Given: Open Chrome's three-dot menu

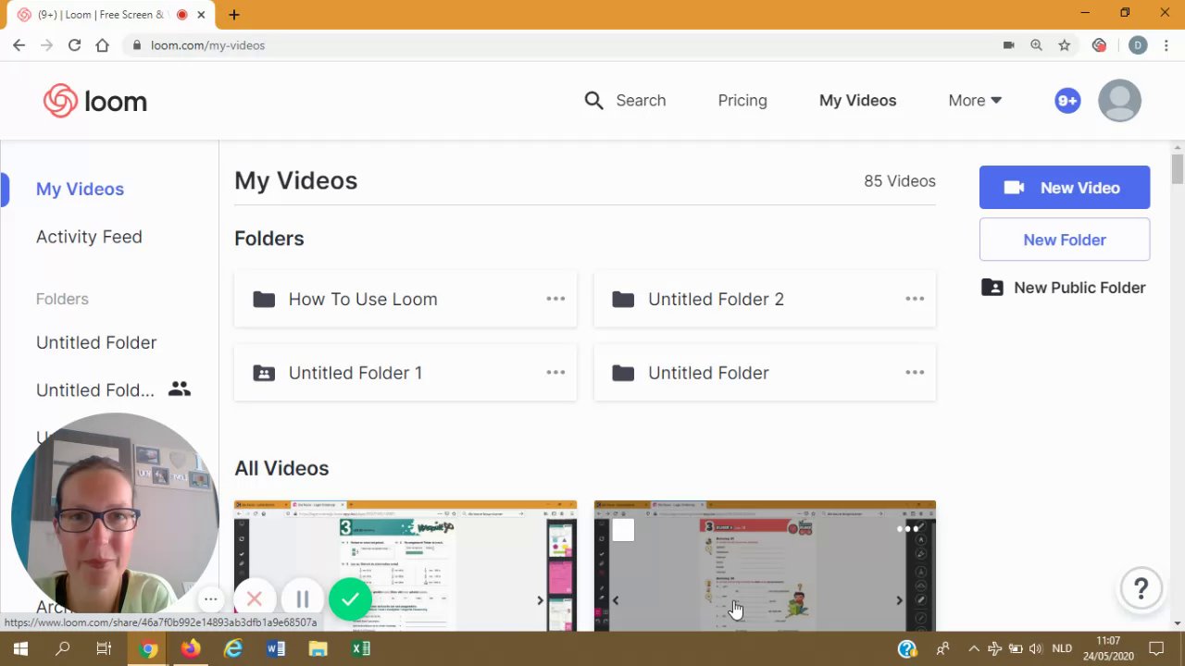Looking at the screenshot, I should (x=1167, y=45).
